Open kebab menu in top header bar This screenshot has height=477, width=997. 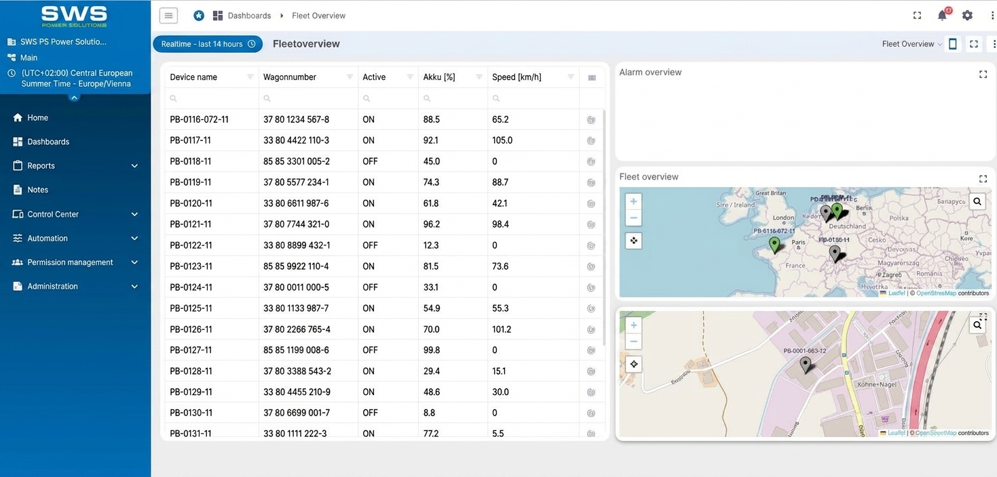992,16
